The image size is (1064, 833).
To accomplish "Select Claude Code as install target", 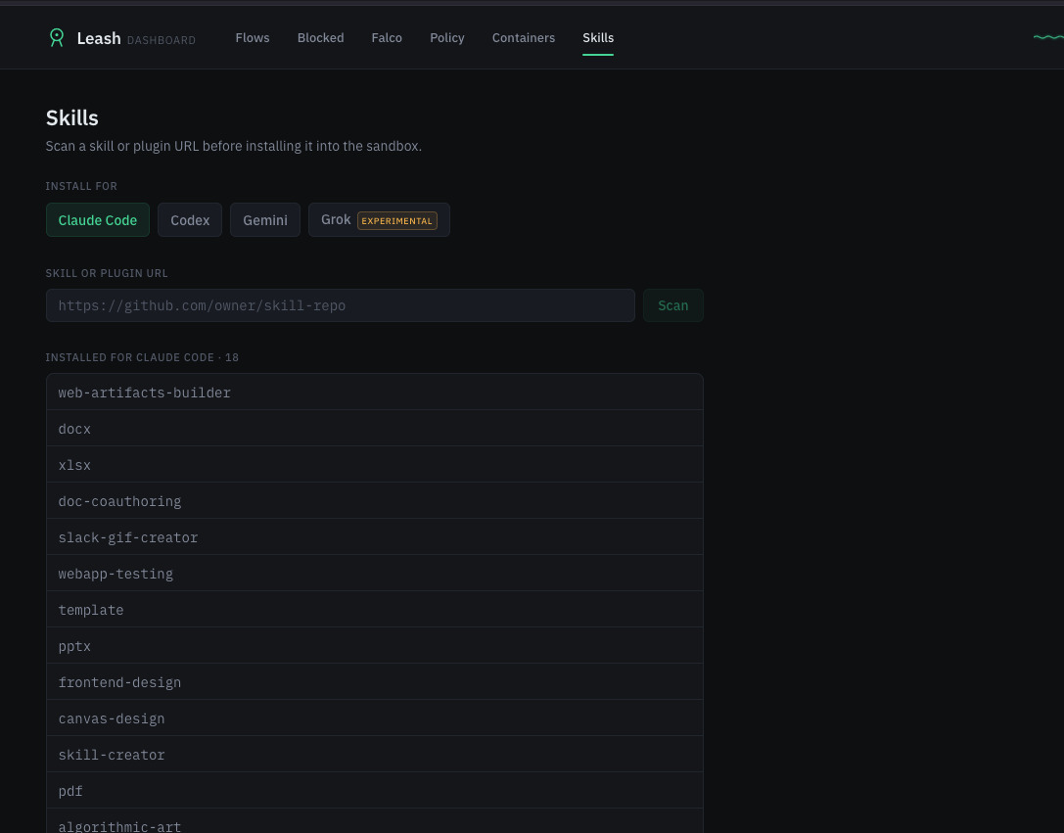I will (x=98, y=220).
